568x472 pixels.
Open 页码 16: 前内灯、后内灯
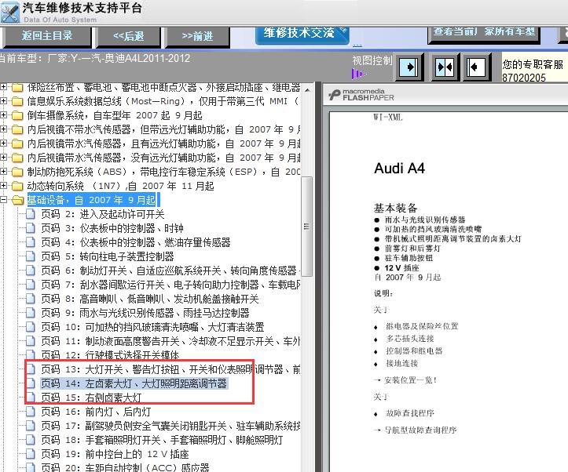pyautogui.click(x=96, y=412)
